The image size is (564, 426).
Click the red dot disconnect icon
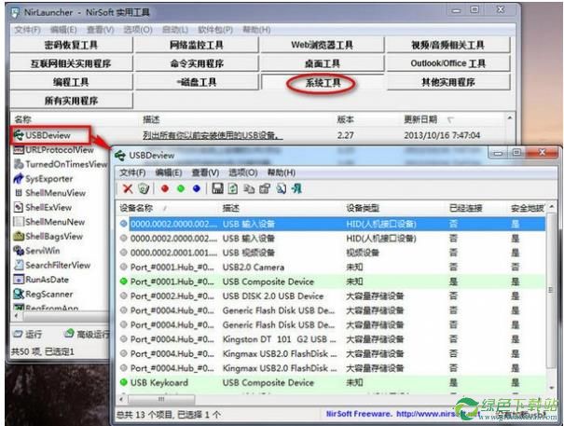click(164, 188)
